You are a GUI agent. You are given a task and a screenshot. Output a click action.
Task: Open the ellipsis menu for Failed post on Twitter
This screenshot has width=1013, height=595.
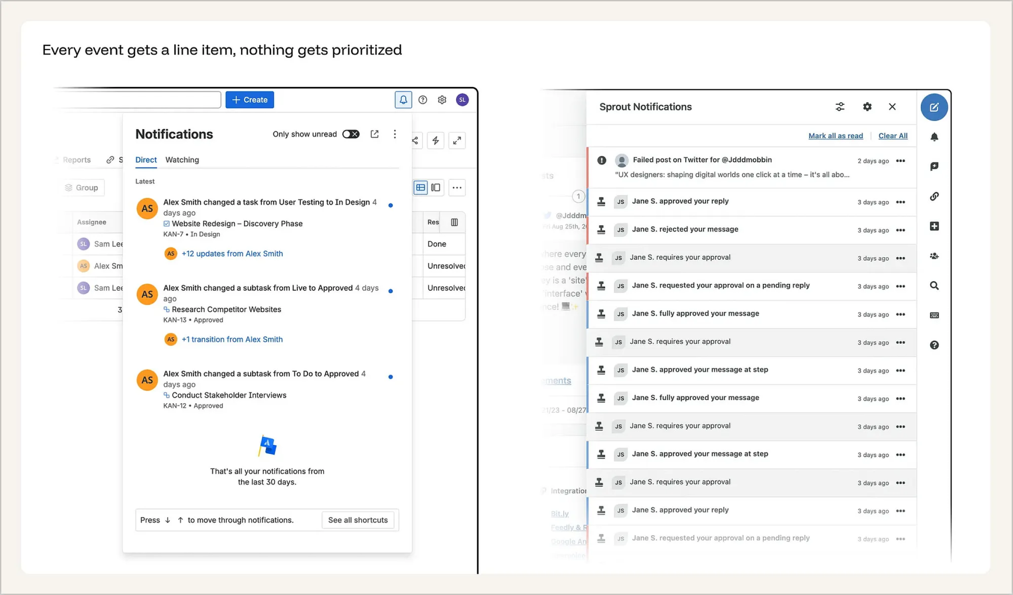(x=900, y=161)
